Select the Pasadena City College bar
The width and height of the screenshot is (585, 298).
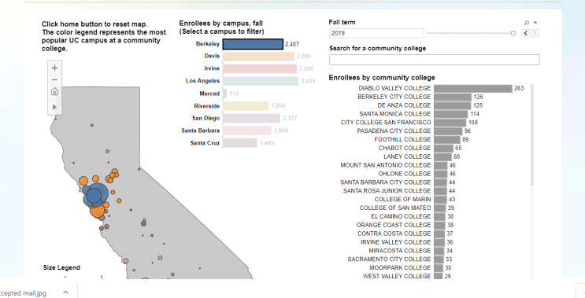coord(449,131)
